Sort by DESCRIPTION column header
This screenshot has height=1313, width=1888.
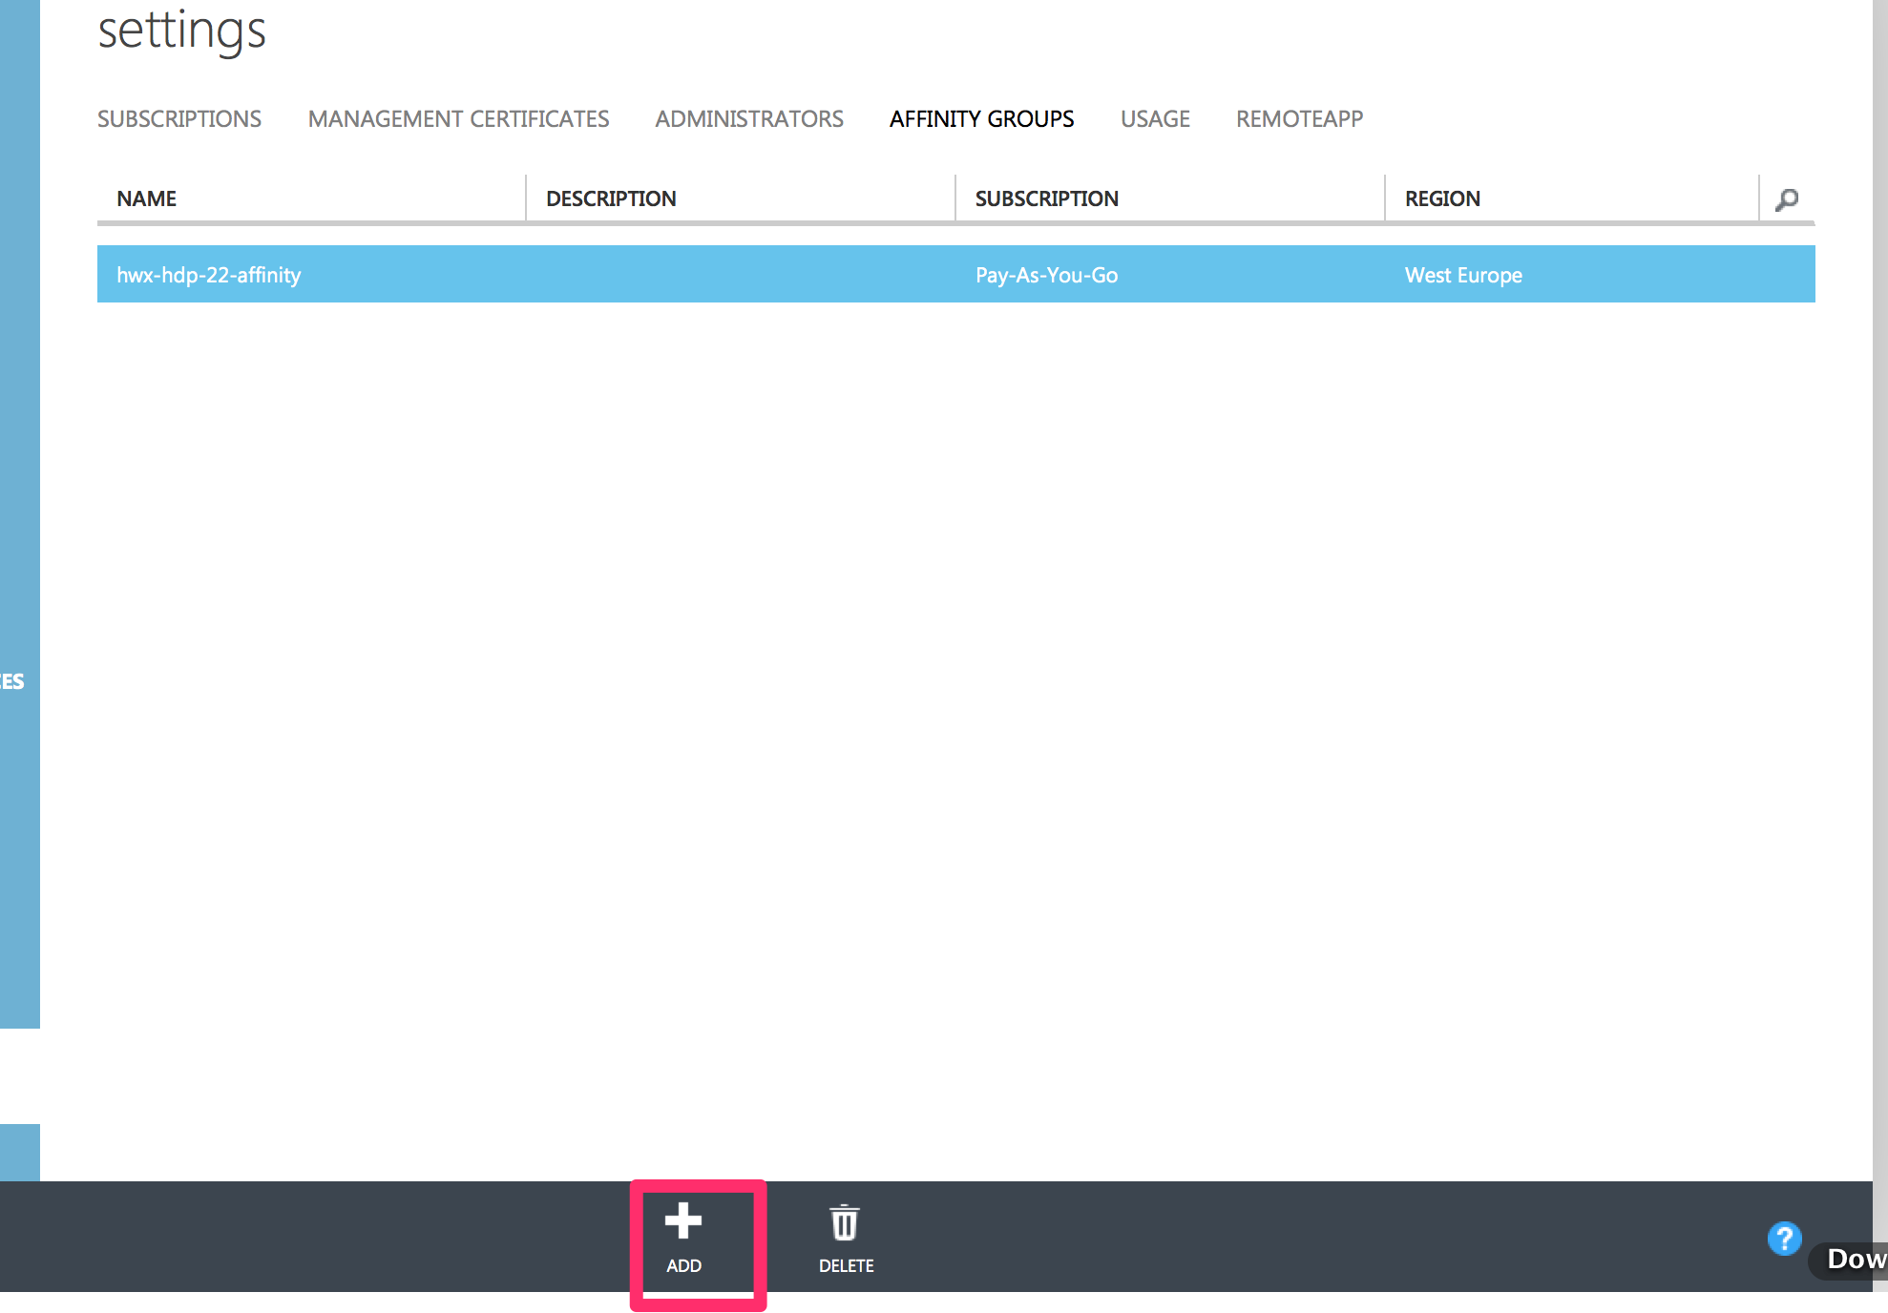point(611,198)
